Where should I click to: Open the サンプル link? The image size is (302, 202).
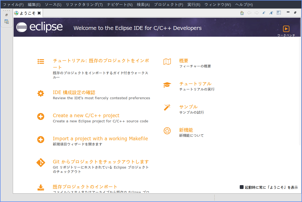[x=188, y=107]
